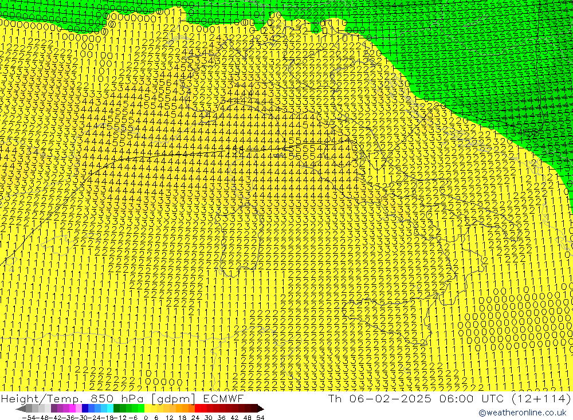
Task: Click the 'ECMWF' model name label
Action: click(223, 399)
